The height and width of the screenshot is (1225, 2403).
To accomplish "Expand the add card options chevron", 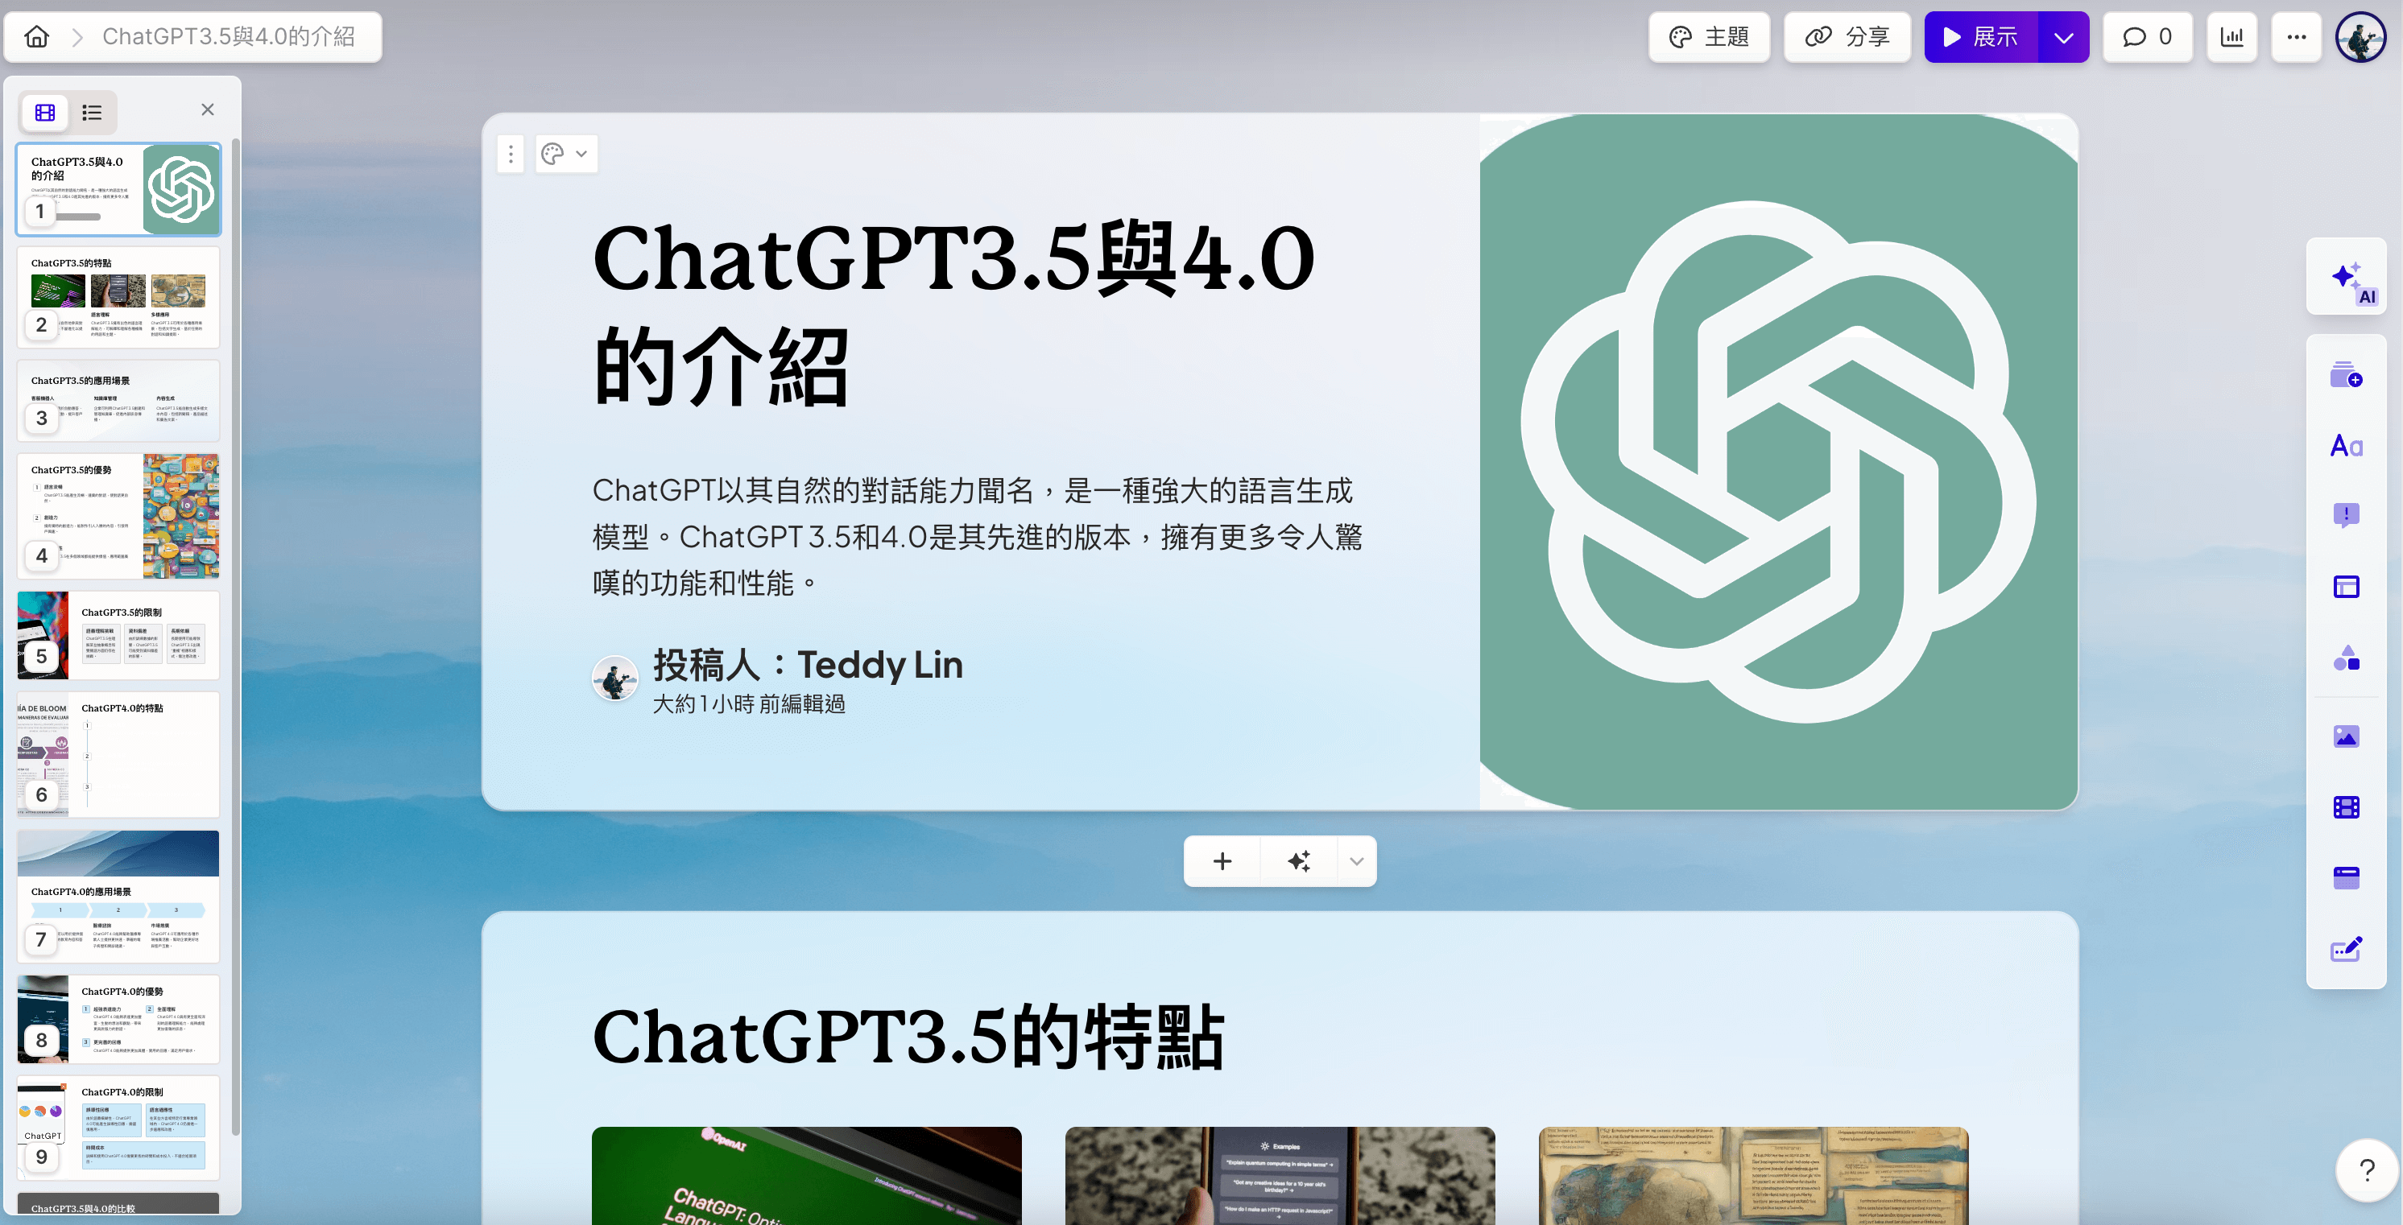I will tap(1355, 861).
